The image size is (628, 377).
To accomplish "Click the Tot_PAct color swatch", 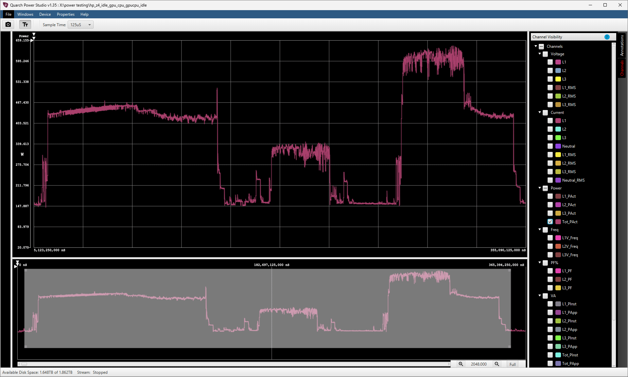I will click(x=558, y=222).
